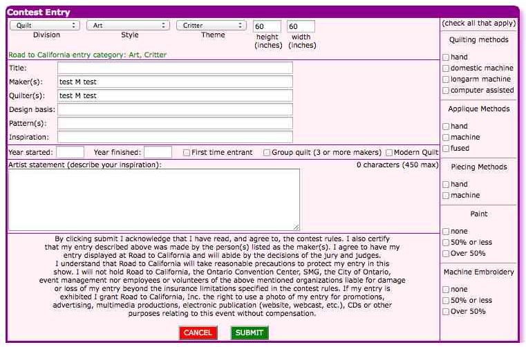
Task: Check longarm machine quilting method
Action: (446, 79)
